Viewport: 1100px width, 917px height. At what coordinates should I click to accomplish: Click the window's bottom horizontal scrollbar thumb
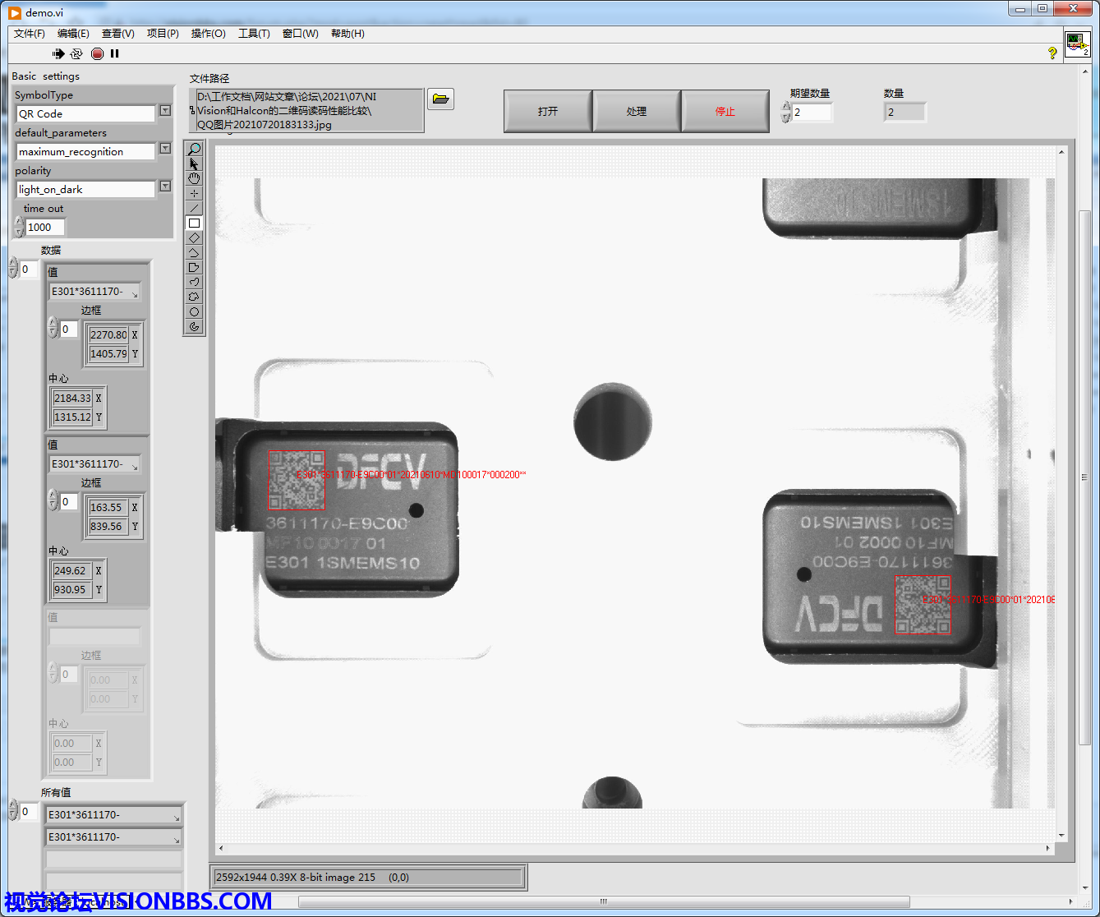pyautogui.click(x=604, y=901)
